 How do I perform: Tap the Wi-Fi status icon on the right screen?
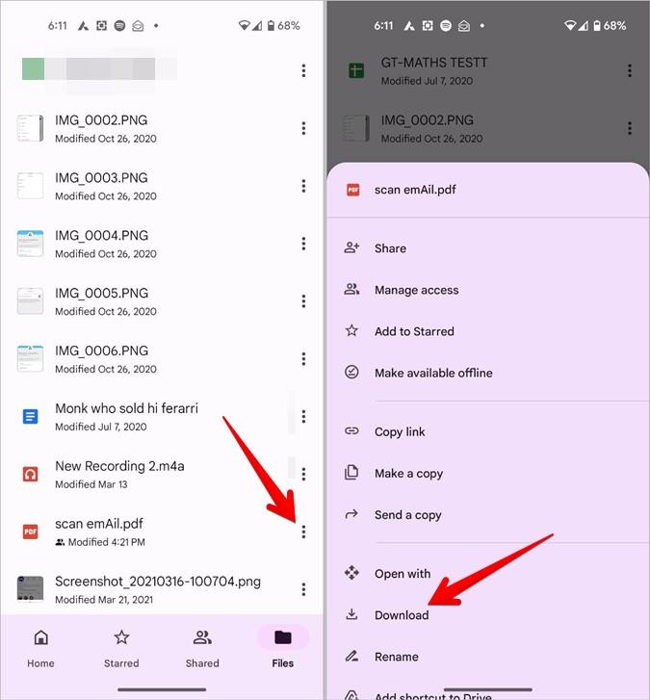570,26
